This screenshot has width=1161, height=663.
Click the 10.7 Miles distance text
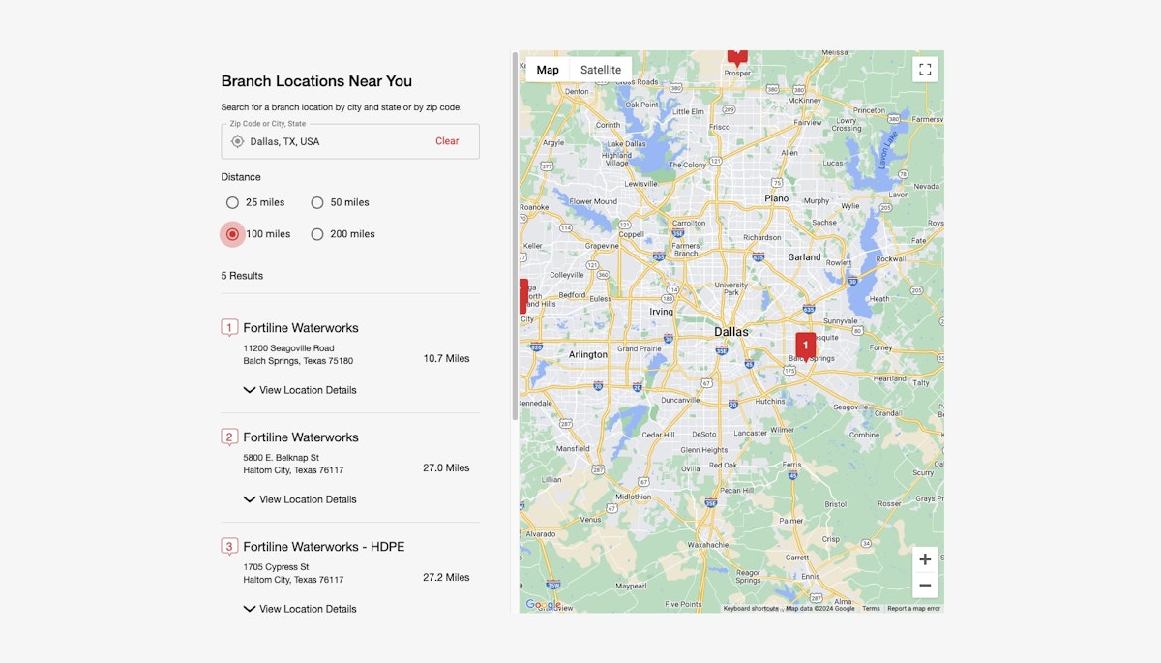coord(446,359)
